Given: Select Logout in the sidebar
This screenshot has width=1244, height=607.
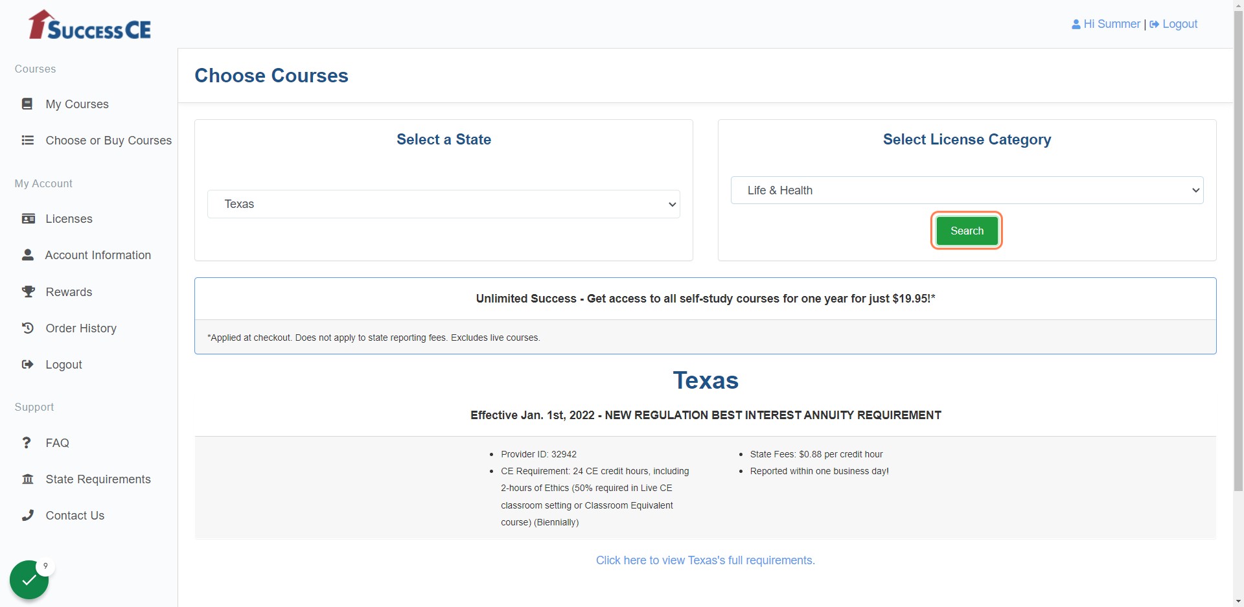Looking at the screenshot, I should [64, 364].
